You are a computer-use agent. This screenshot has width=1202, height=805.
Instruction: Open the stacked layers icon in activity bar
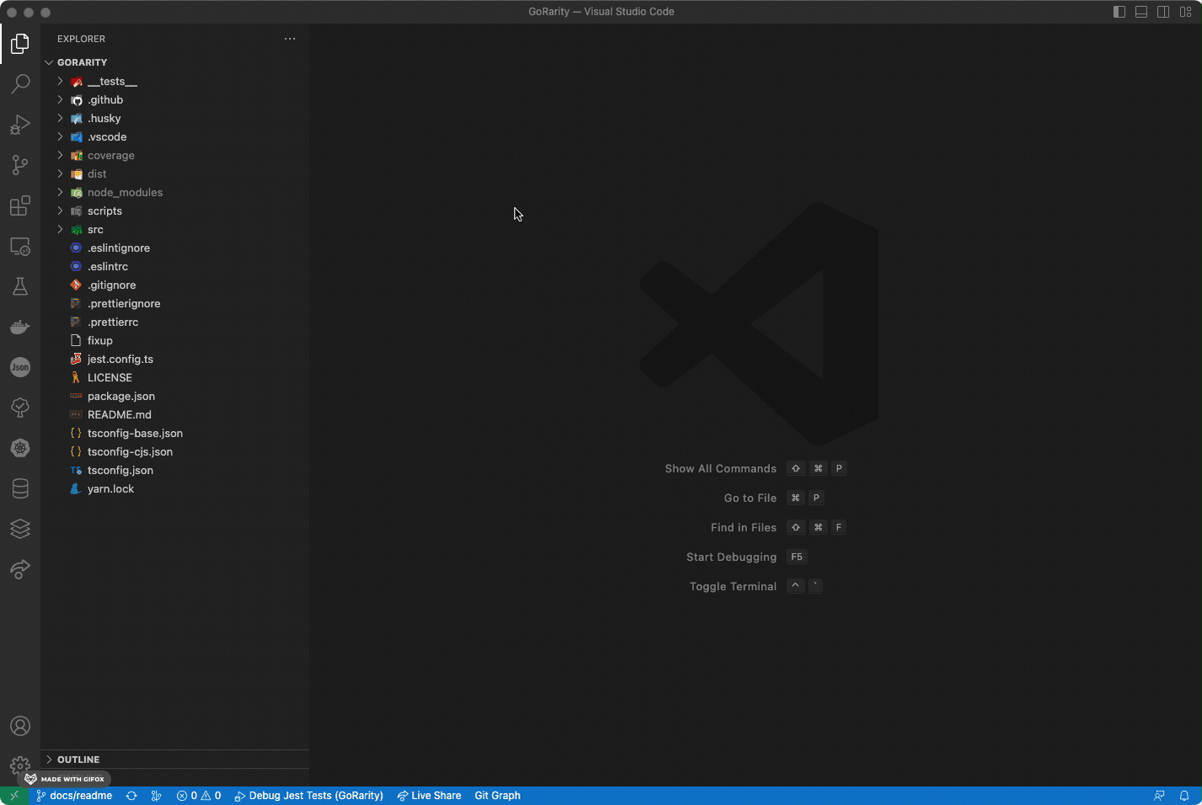click(x=20, y=529)
